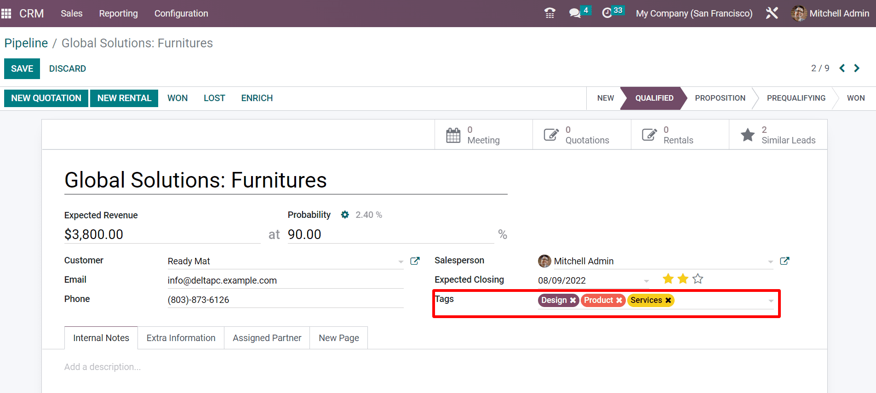Set priority to three stars
876x393 pixels.
coord(698,279)
